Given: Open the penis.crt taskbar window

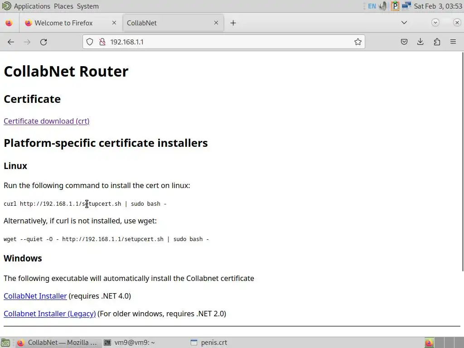Looking at the screenshot, I should click(209, 343).
